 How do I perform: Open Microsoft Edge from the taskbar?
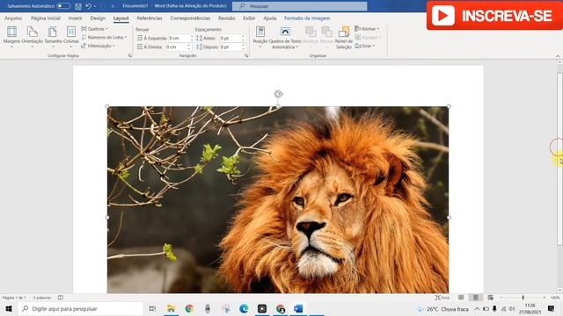coord(244,309)
